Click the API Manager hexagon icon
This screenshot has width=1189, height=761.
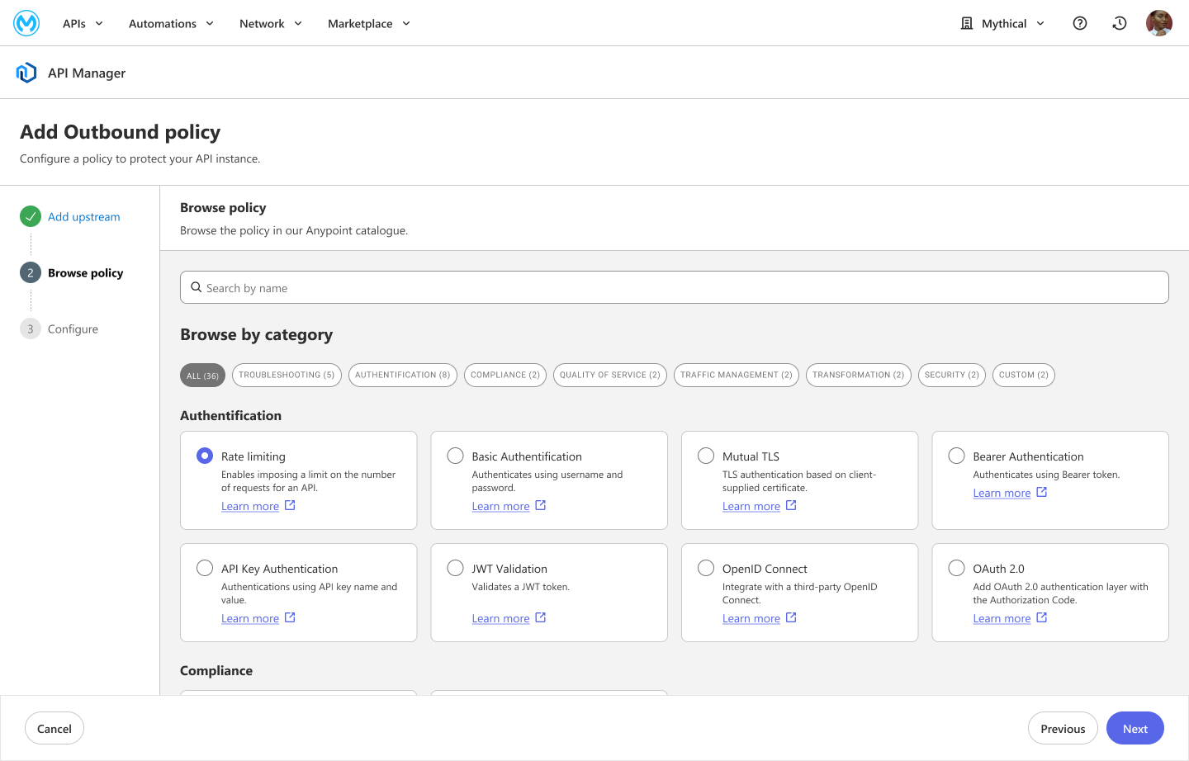(x=26, y=73)
